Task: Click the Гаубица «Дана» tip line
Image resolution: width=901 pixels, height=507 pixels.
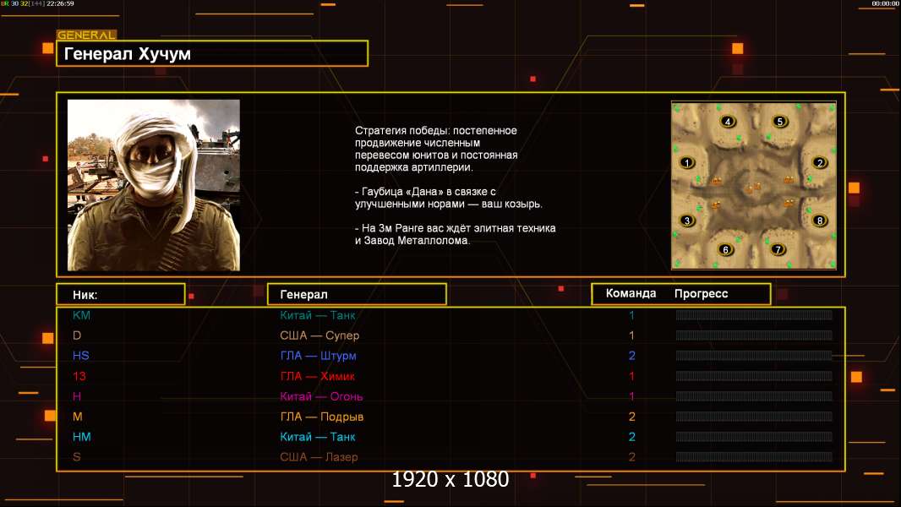Action: (x=448, y=198)
